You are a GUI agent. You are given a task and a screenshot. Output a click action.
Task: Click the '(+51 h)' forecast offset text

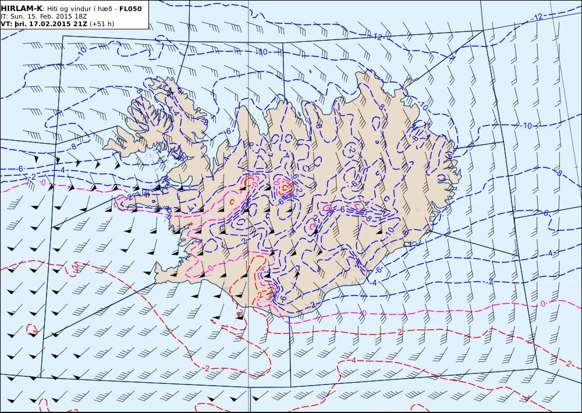pyautogui.click(x=102, y=24)
